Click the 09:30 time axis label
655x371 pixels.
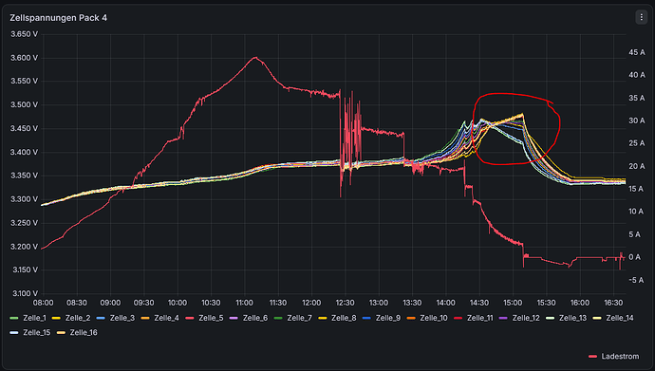point(143,303)
